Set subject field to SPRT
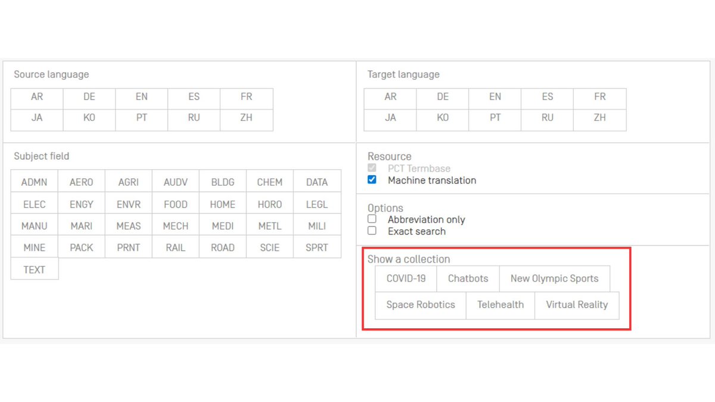The width and height of the screenshot is (715, 402). 317,247
